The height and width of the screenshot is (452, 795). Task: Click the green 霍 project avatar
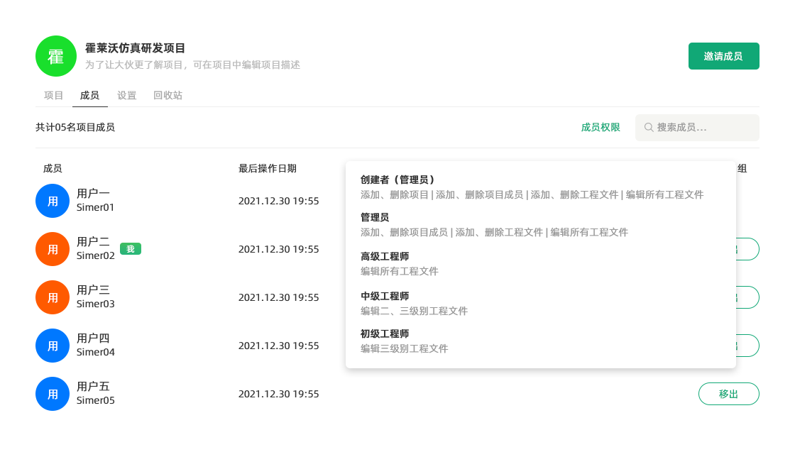click(x=56, y=56)
